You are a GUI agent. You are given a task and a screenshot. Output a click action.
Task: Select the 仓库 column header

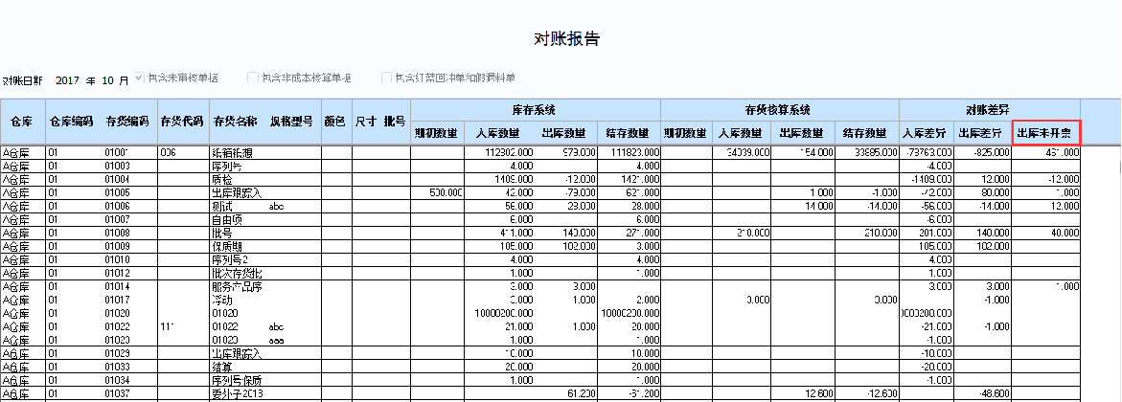[x=22, y=122]
